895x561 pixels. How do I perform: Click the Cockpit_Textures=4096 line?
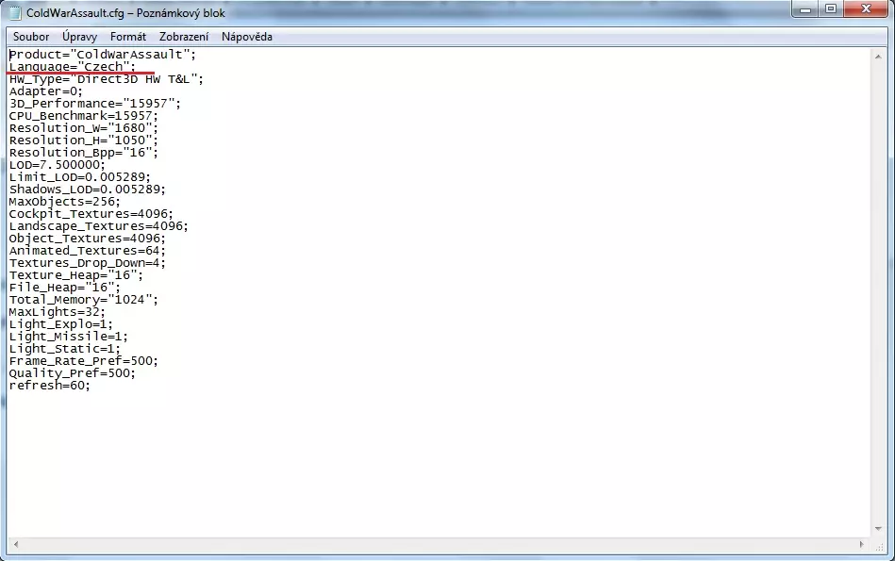(91, 214)
